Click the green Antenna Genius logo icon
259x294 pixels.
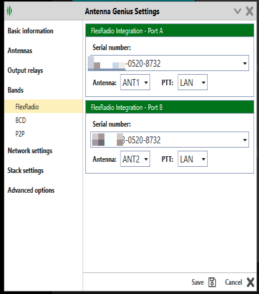click(x=9, y=10)
